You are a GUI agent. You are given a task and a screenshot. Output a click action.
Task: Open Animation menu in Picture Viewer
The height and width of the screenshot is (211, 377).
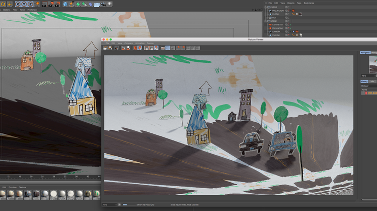[140, 43]
